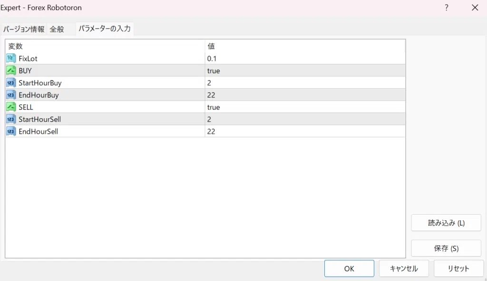The height and width of the screenshot is (281, 487).
Task: Select the StartHourBuy value cell
Action: pyautogui.click(x=305, y=83)
